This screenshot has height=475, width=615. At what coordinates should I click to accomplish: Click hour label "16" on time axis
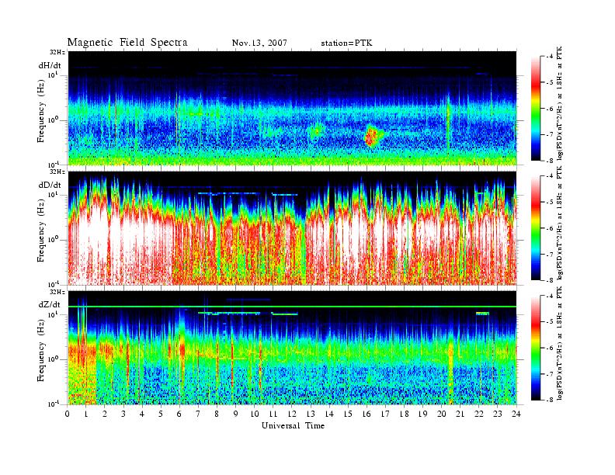(367, 414)
